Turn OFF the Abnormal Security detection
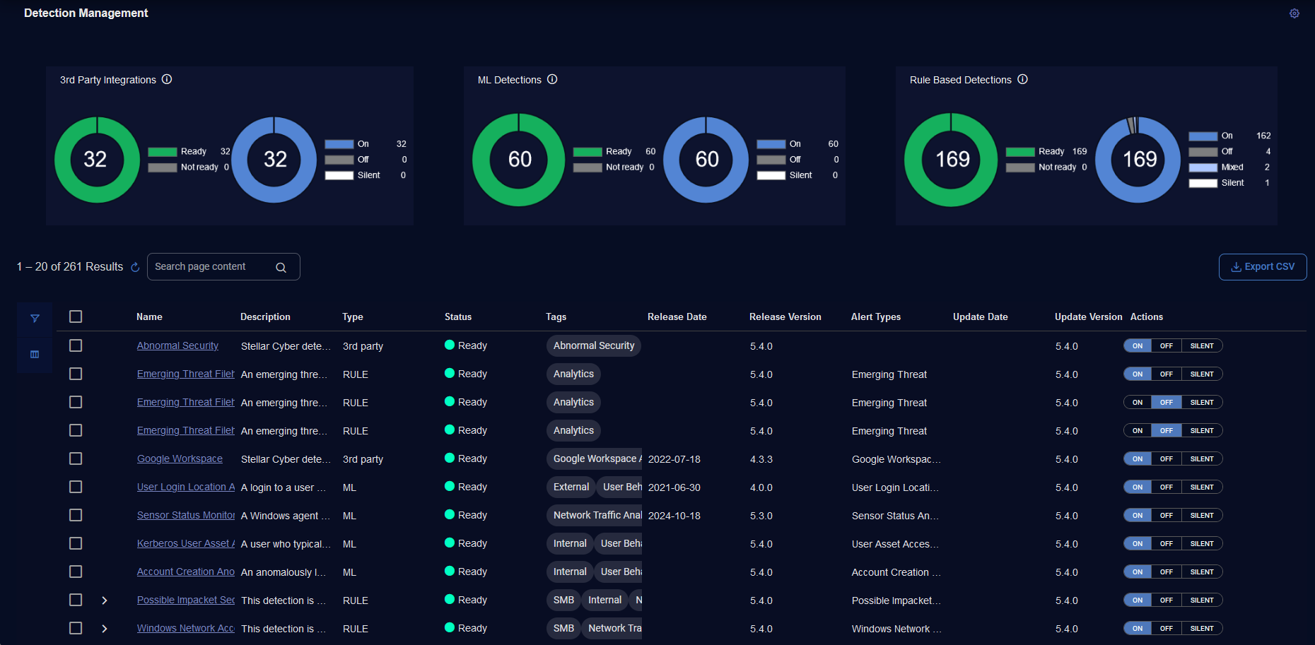 click(1166, 345)
